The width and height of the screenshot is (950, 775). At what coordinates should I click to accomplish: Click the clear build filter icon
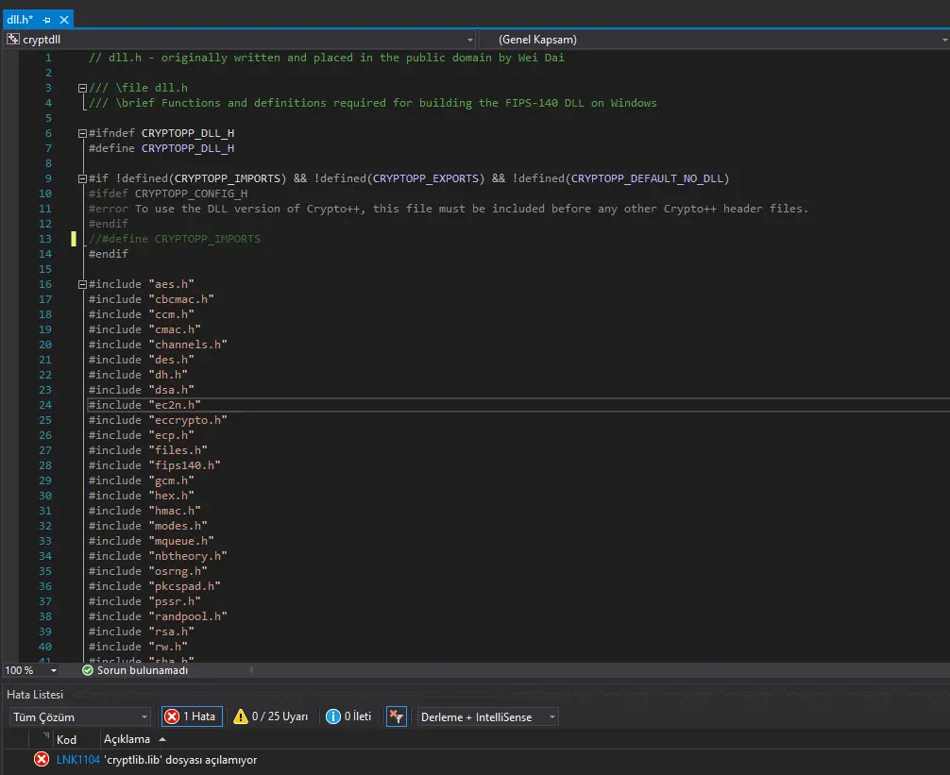click(x=397, y=716)
